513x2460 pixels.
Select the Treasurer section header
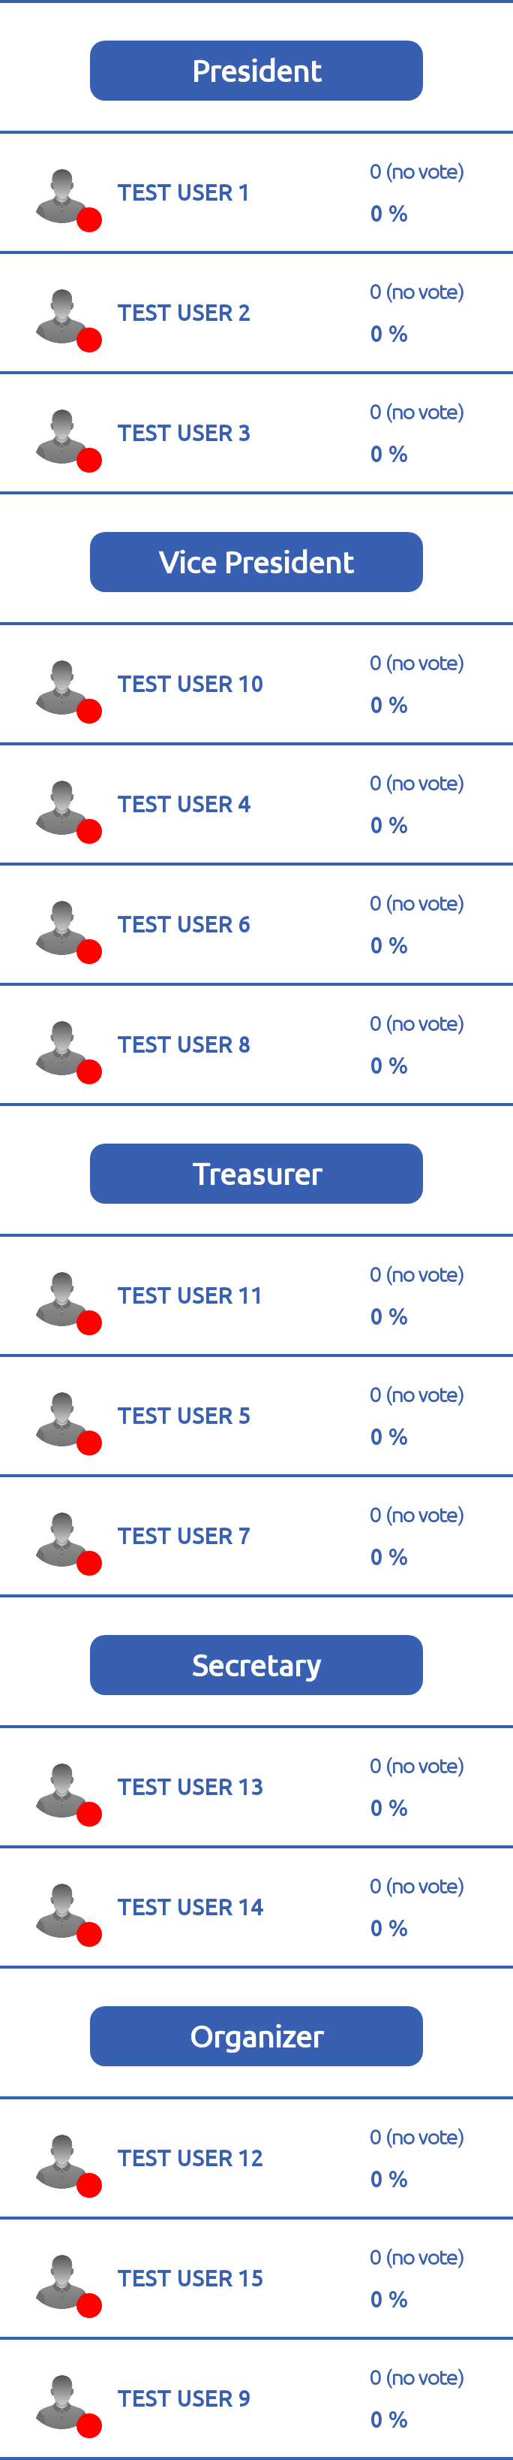pyautogui.click(x=256, y=1174)
